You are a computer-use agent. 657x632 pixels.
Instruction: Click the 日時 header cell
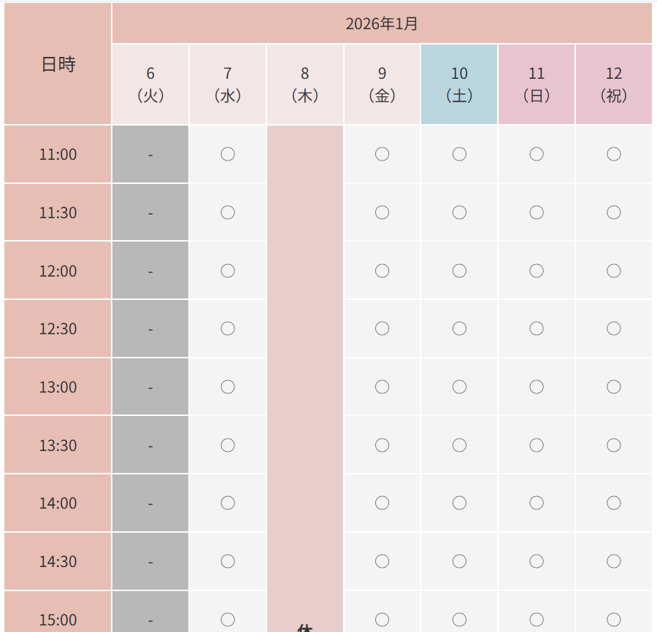coord(58,64)
